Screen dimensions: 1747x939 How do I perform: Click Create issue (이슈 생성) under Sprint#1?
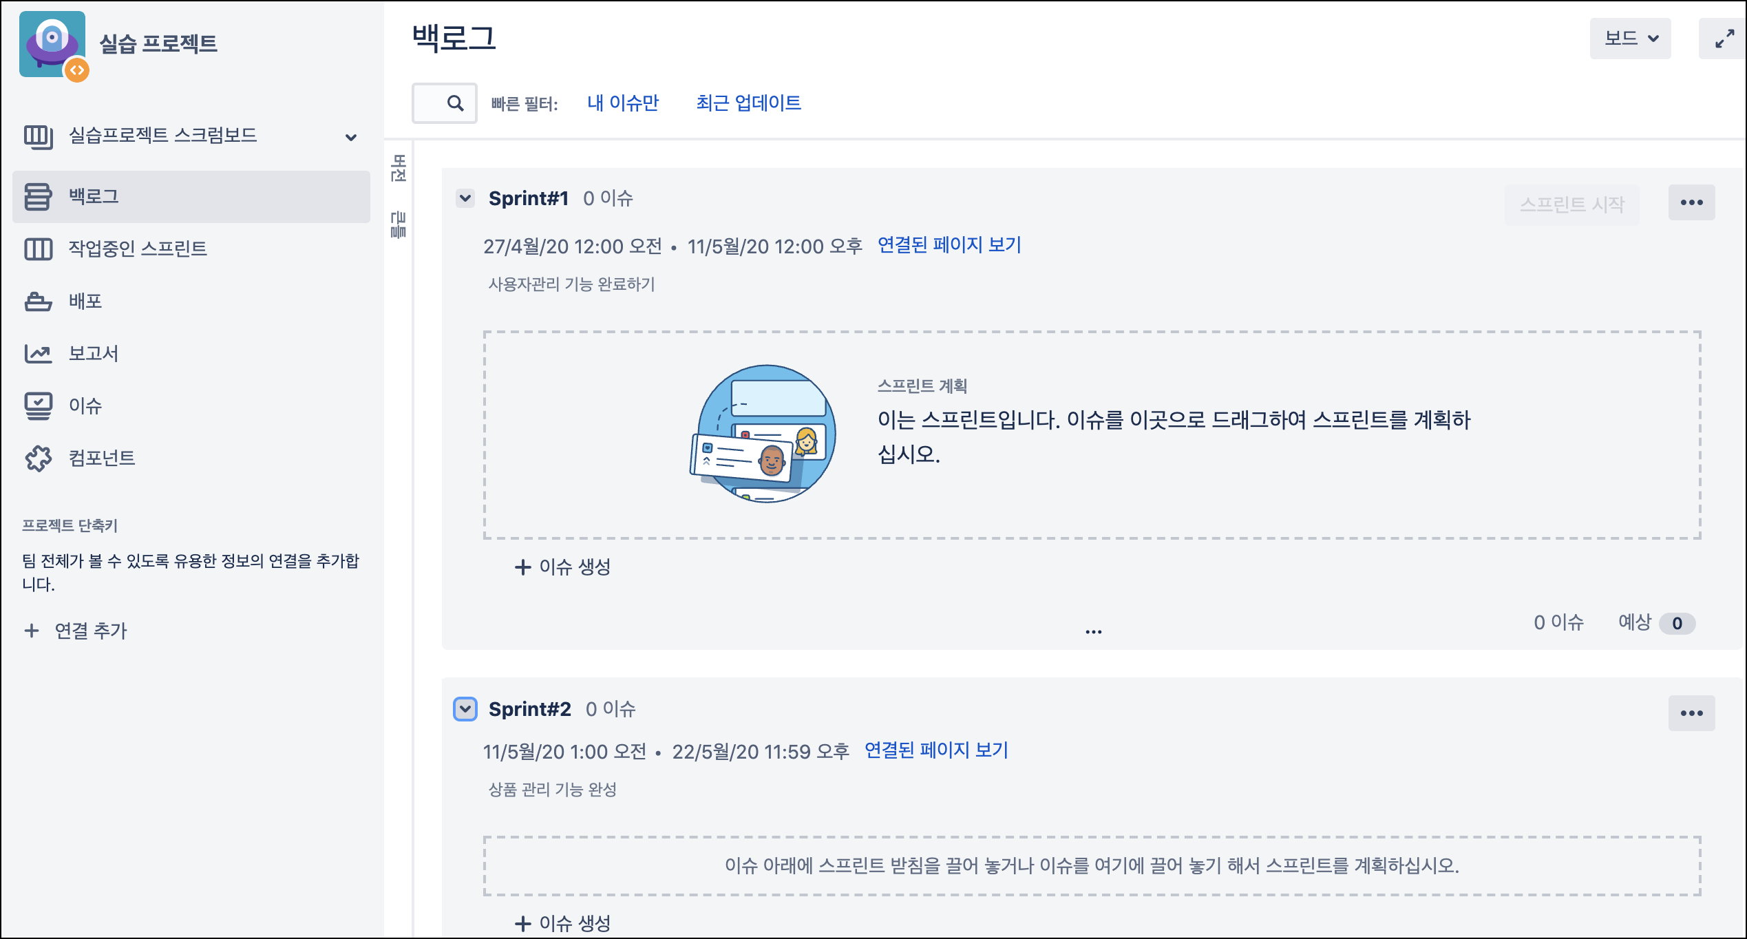point(563,567)
